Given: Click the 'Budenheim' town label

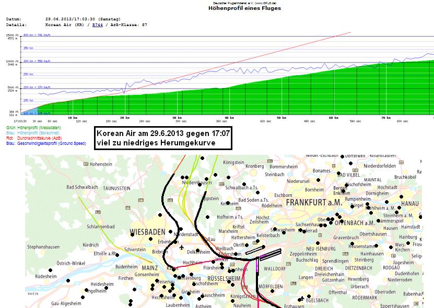Looking at the screenshot, I should point(126,267).
